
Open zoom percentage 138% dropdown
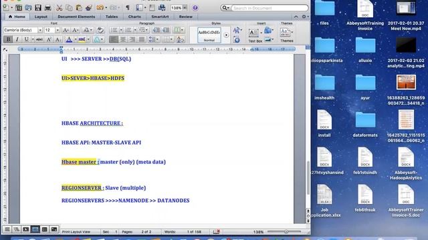click(185, 7)
